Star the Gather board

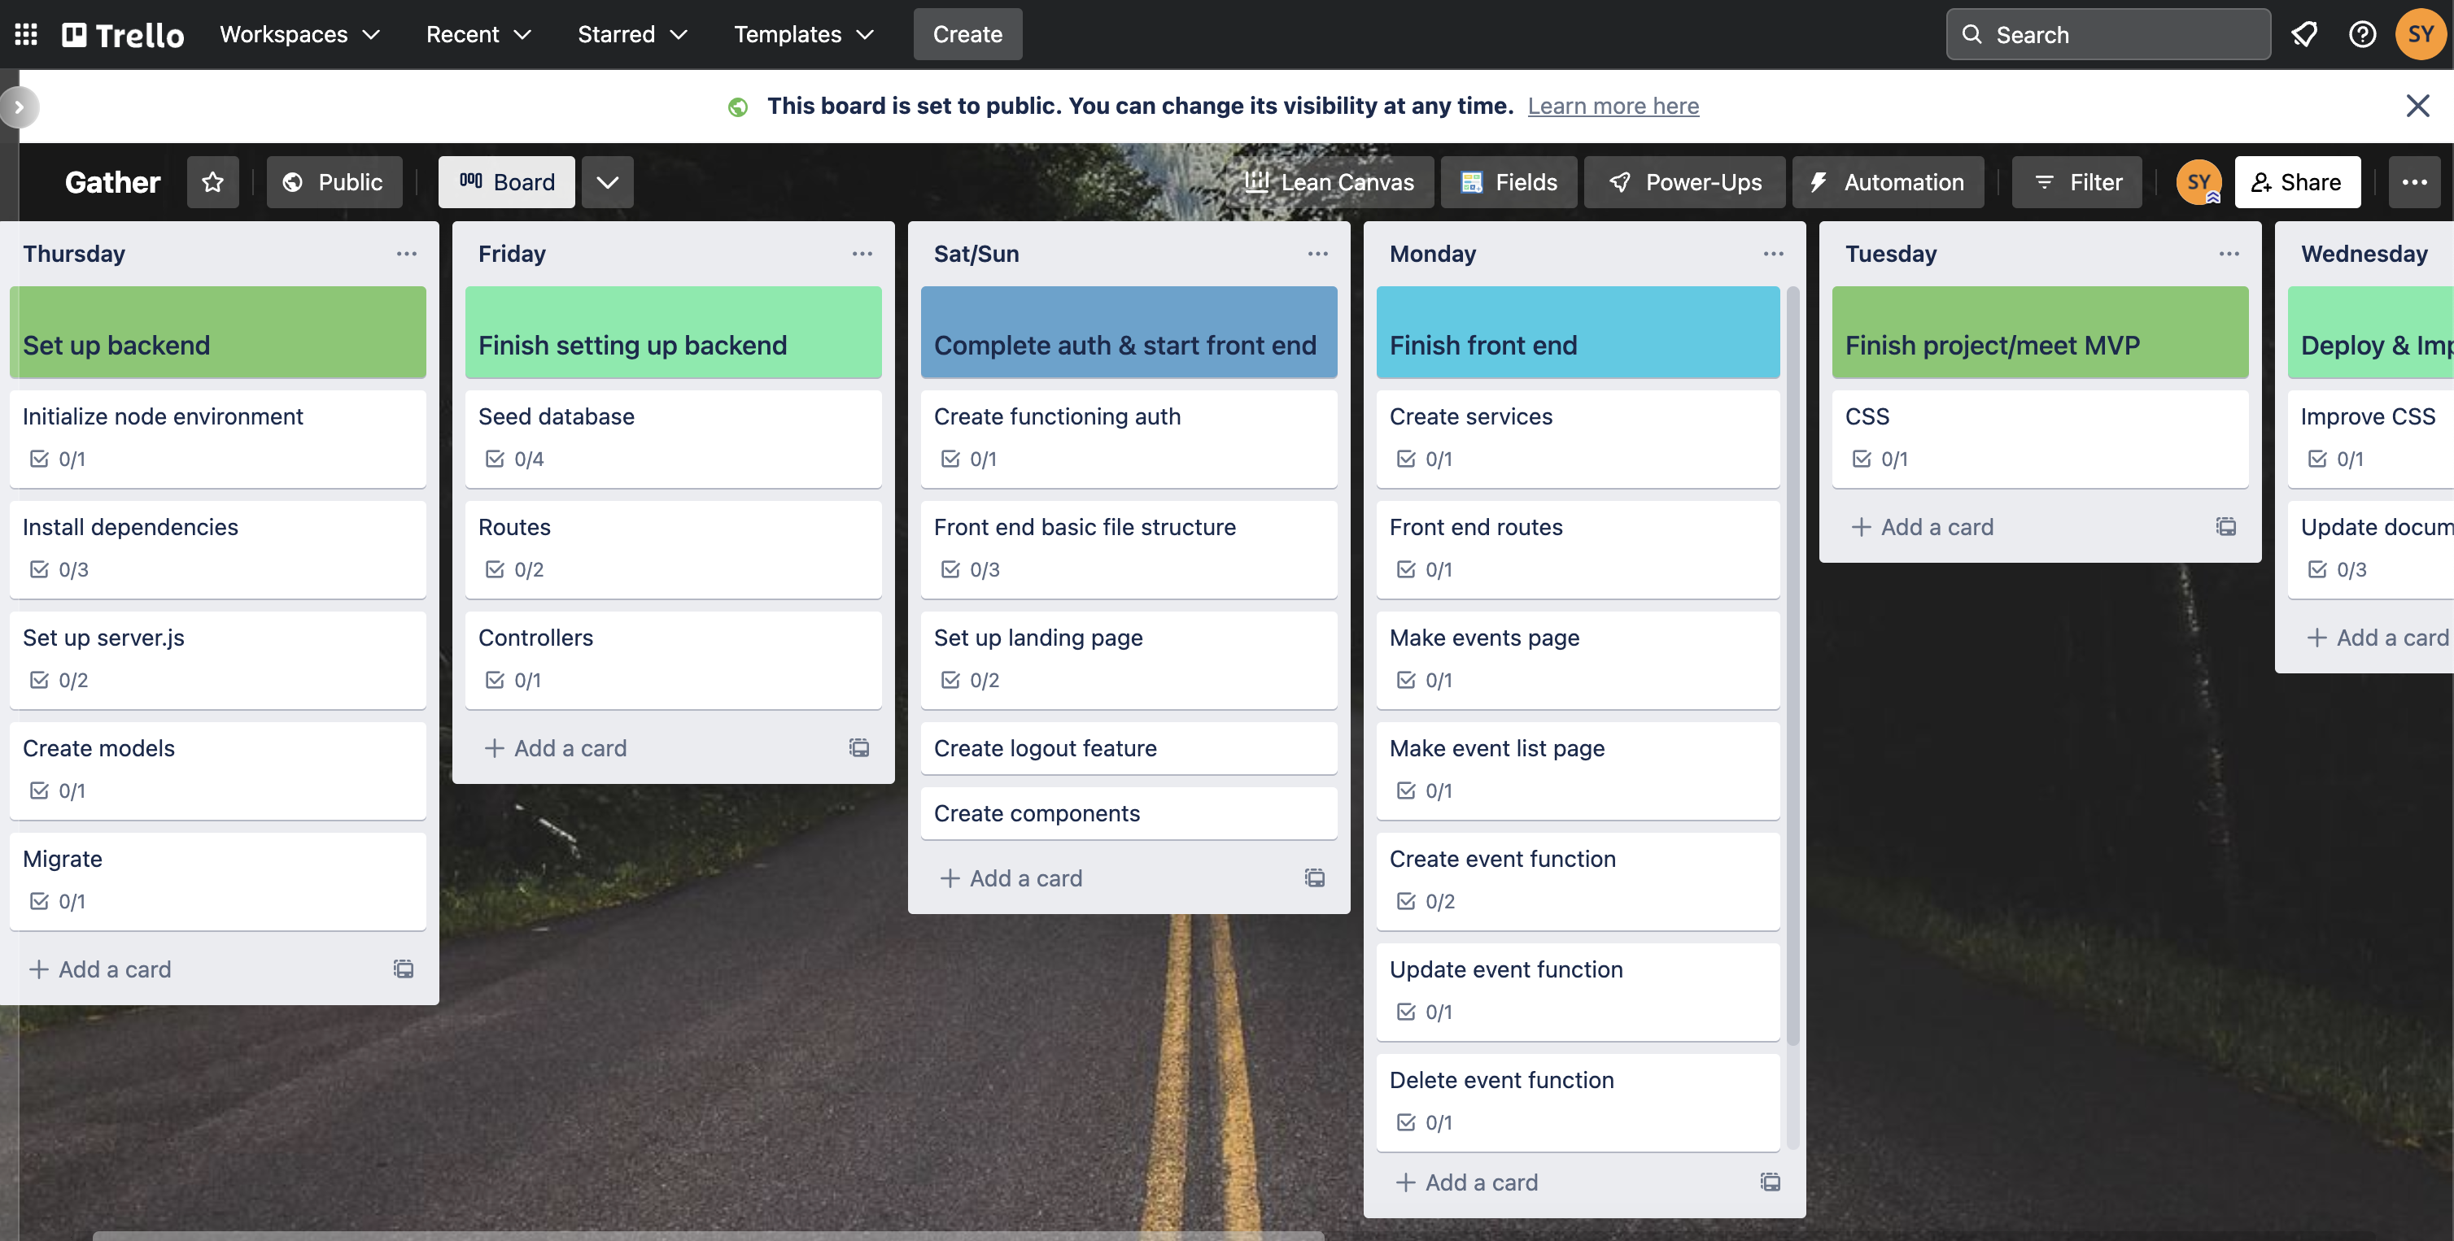pos(212,182)
